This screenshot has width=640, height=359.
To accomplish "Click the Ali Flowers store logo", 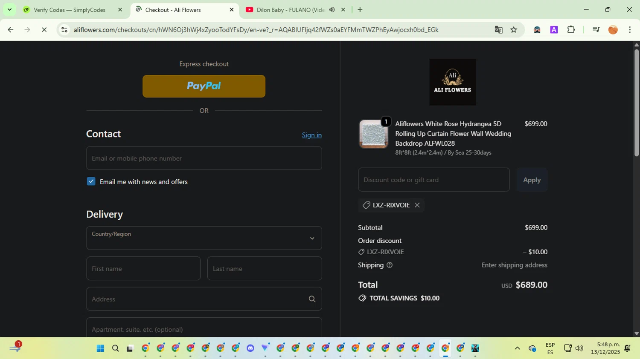I will (453, 82).
